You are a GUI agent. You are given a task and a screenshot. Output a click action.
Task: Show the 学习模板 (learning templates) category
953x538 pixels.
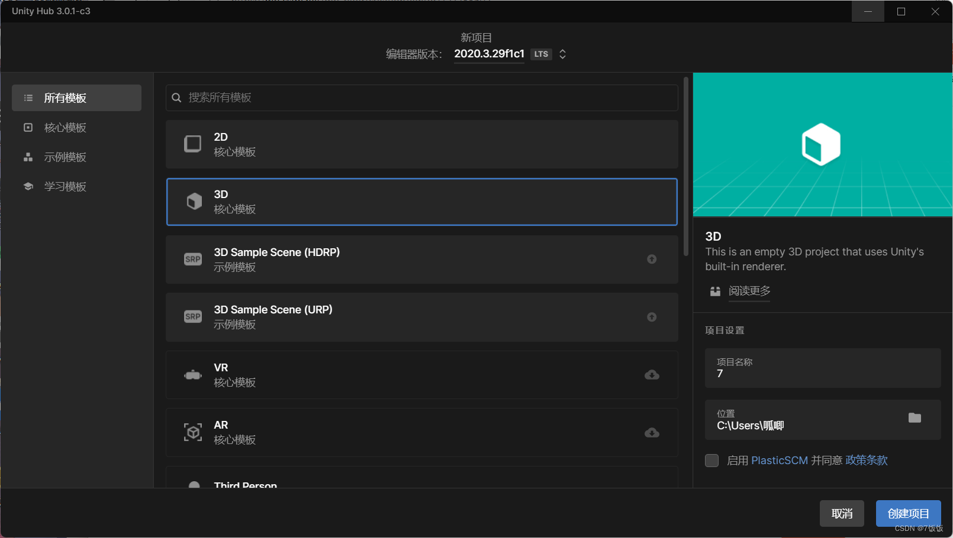tap(76, 187)
